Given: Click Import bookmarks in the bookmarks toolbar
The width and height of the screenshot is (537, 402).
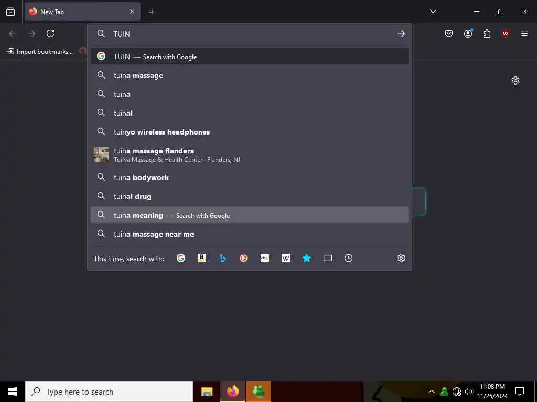Looking at the screenshot, I should tap(40, 52).
